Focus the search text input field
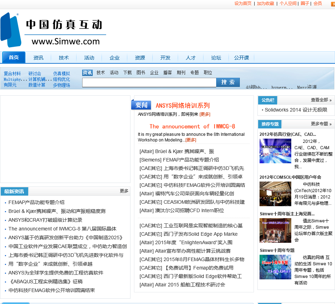Screen dimensions: 335x304 150,82
